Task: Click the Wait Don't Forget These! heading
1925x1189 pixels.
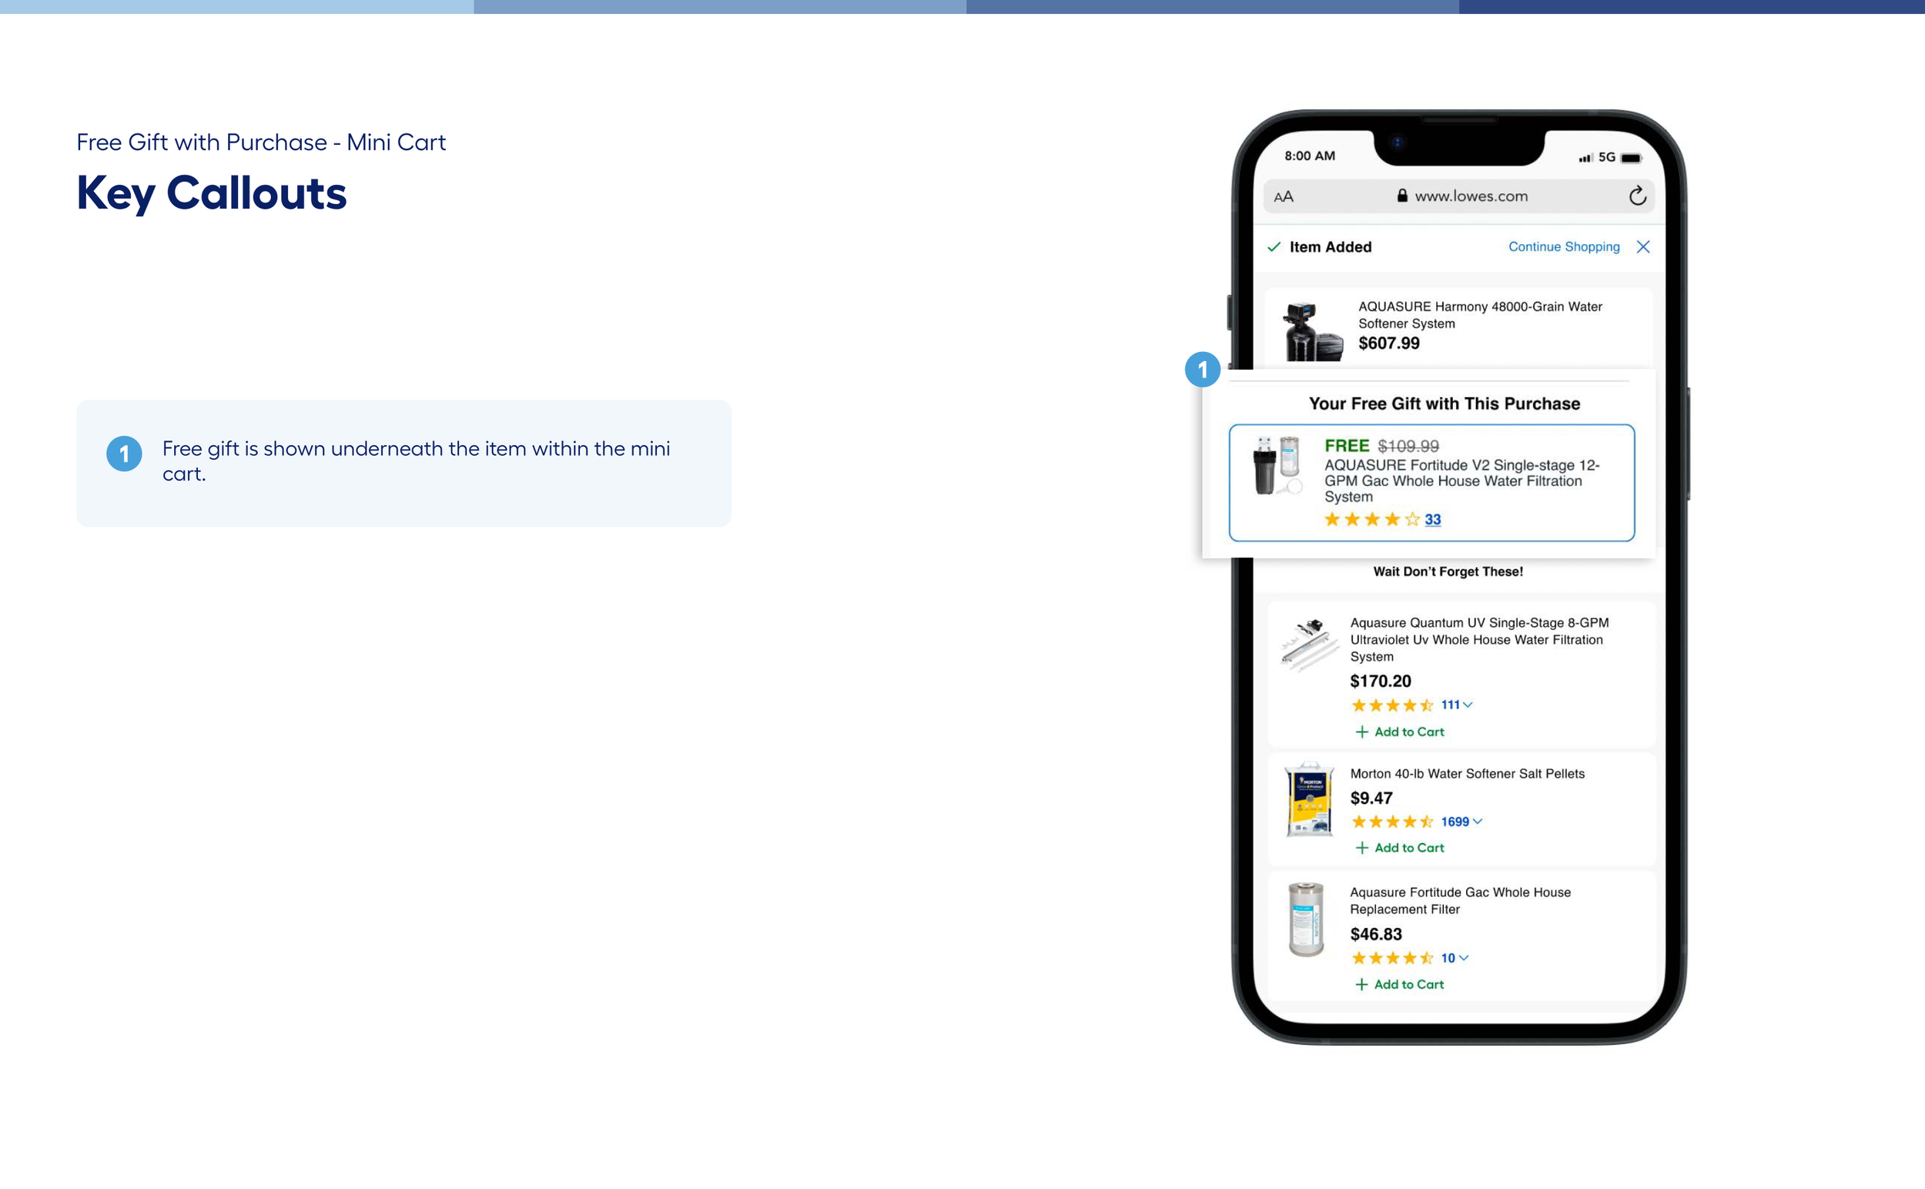Action: 1448,571
